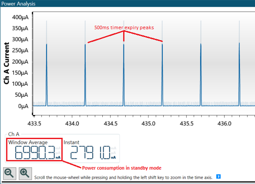Click the peak just after 435.0
The height and width of the screenshot is (184, 255).
coord(162,75)
